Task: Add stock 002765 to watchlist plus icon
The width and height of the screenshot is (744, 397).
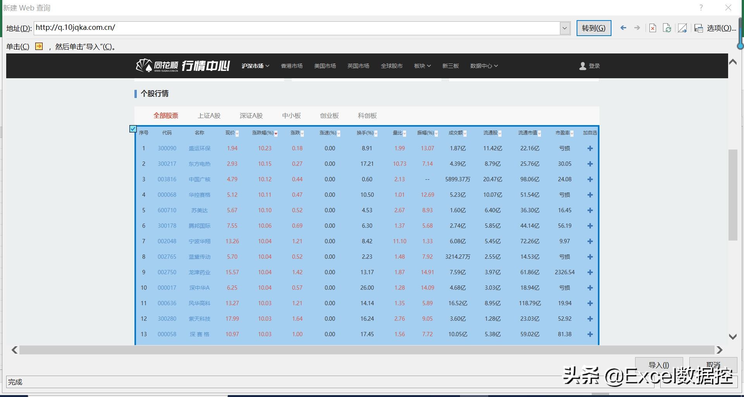Action: [590, 257]
